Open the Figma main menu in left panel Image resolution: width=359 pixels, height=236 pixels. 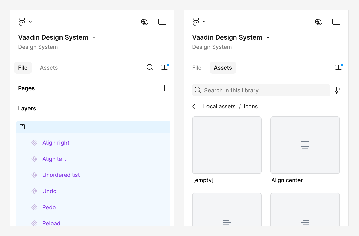[x=22, y=22]
